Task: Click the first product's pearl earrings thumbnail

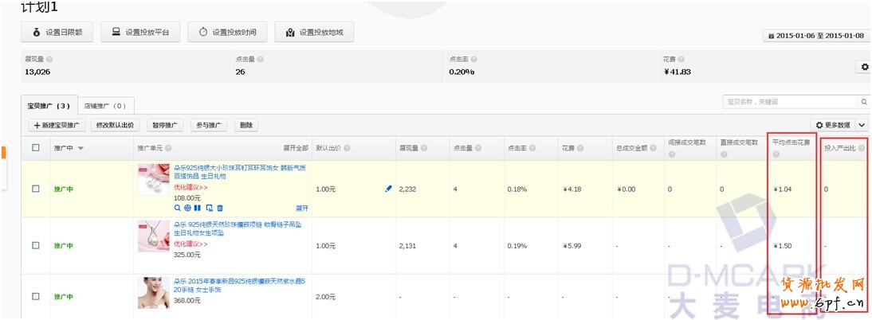Action: pos(154,180)
